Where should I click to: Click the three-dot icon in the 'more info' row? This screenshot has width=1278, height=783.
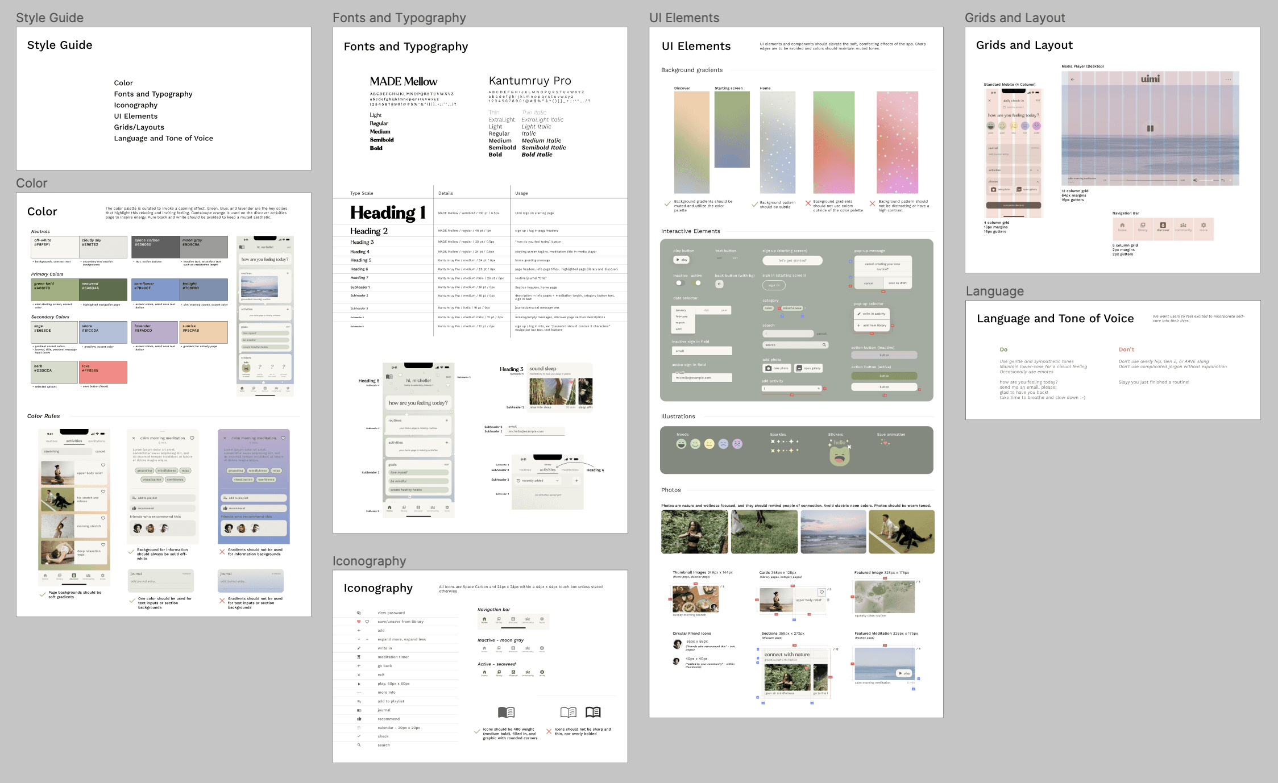pos(359,692)
